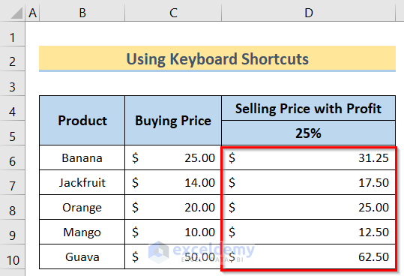Click the Product header cell
Image resolution: width=404 pixels, height=276 pixels.
[82, 120]
